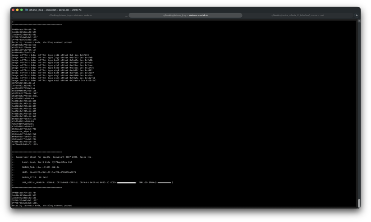
Task: Zoom the window using green button
Action: tap(21, 10)
